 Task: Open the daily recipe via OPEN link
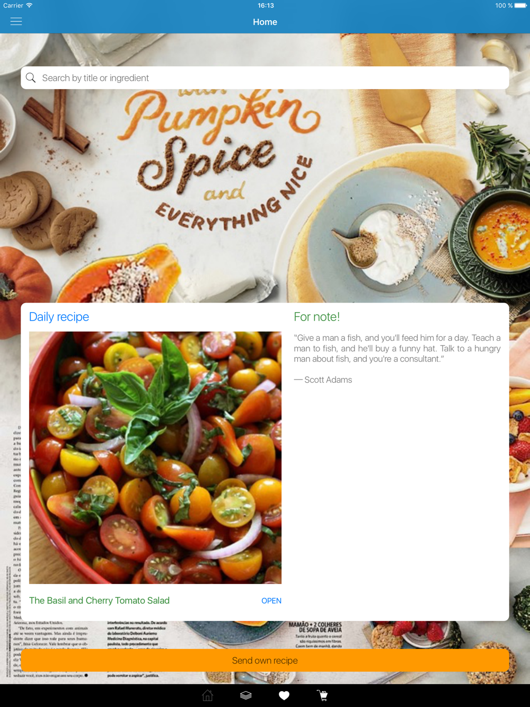coord(271,600)
